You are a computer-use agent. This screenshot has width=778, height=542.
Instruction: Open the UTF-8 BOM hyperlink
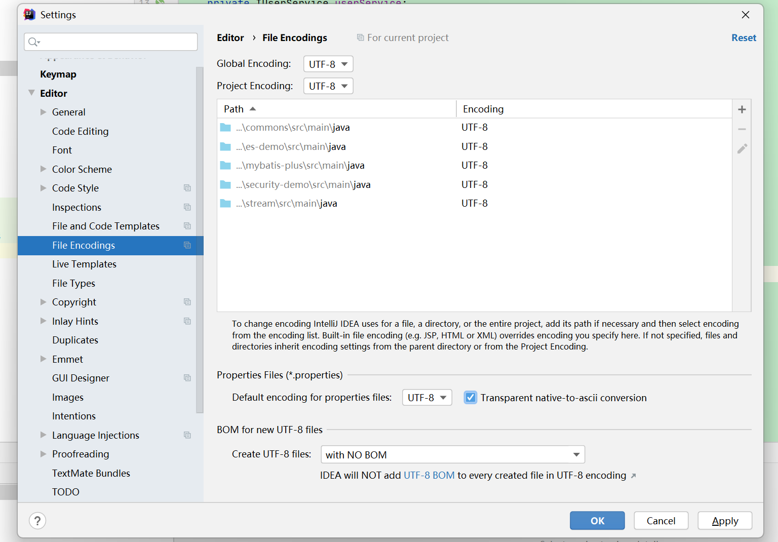(x=429, y=475)
